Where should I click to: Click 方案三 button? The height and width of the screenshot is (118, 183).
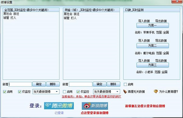[153, 65]
